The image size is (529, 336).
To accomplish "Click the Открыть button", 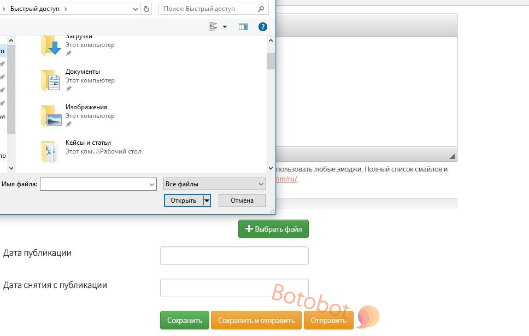I will coord(184,201).
